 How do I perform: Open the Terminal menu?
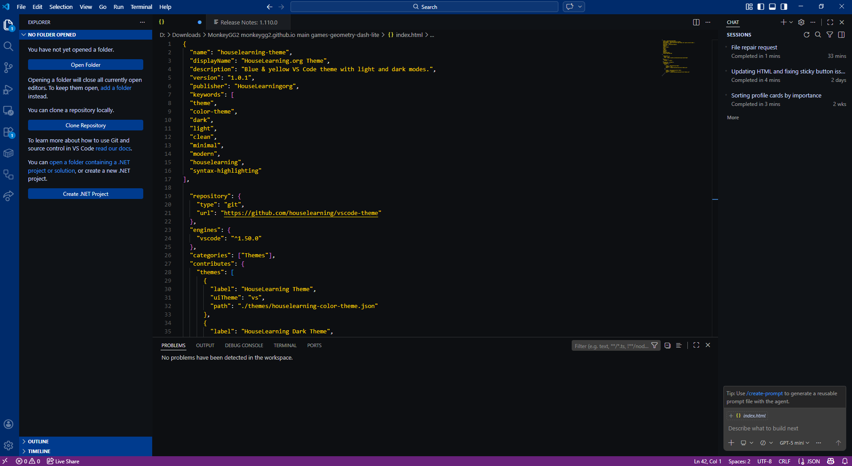[x=141, y=7]
